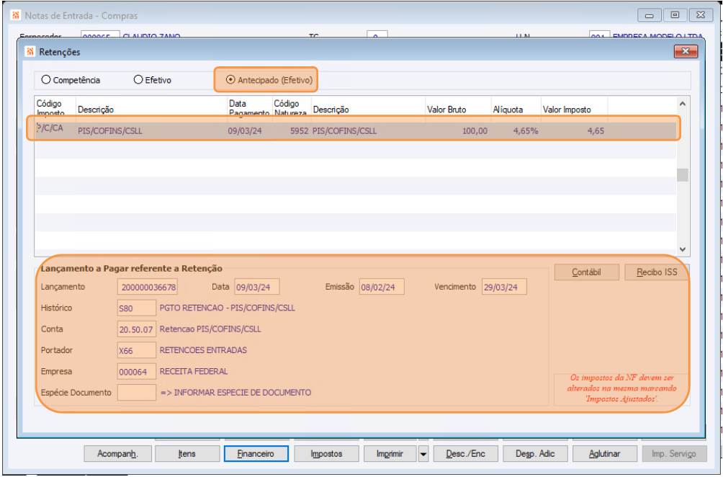Click the Valor Imposto column header
Image resolution: width=723 pixels, height=477 pixels.
567,110
